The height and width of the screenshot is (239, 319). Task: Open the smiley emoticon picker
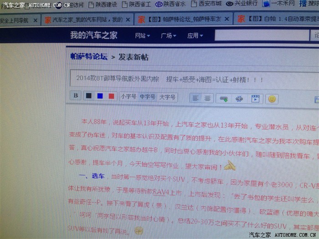pos(272,99)
